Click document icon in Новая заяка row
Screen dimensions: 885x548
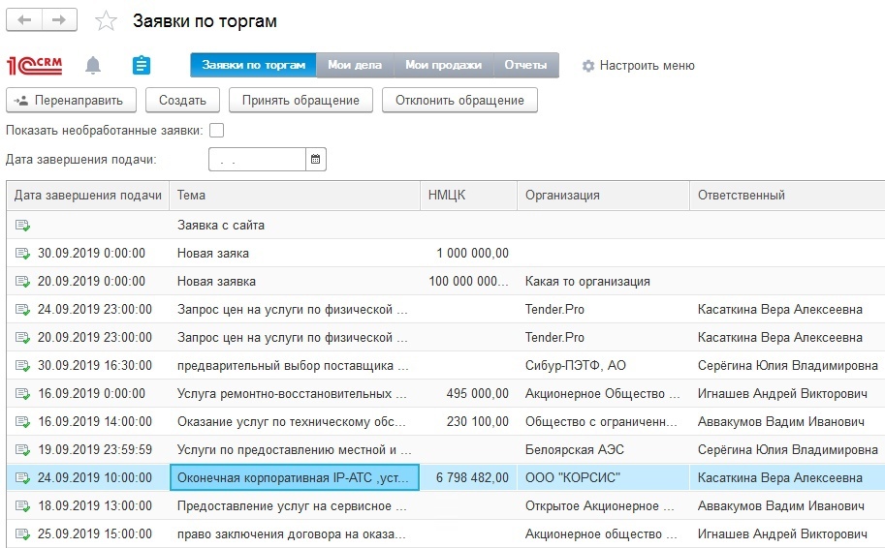[x=22, y=254]
